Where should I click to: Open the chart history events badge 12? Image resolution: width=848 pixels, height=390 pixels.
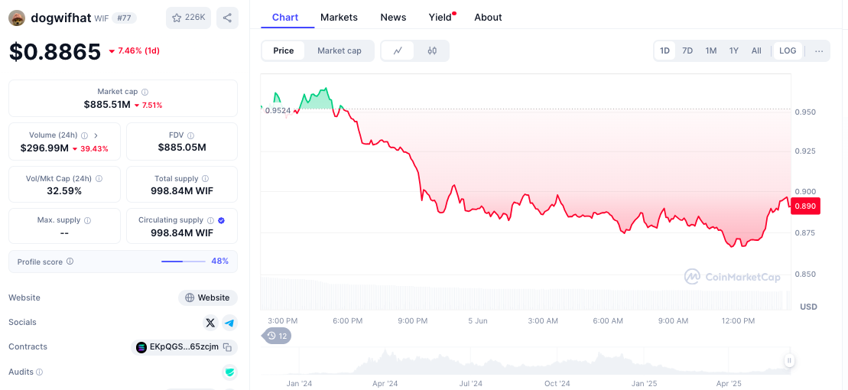coord(278,336)
